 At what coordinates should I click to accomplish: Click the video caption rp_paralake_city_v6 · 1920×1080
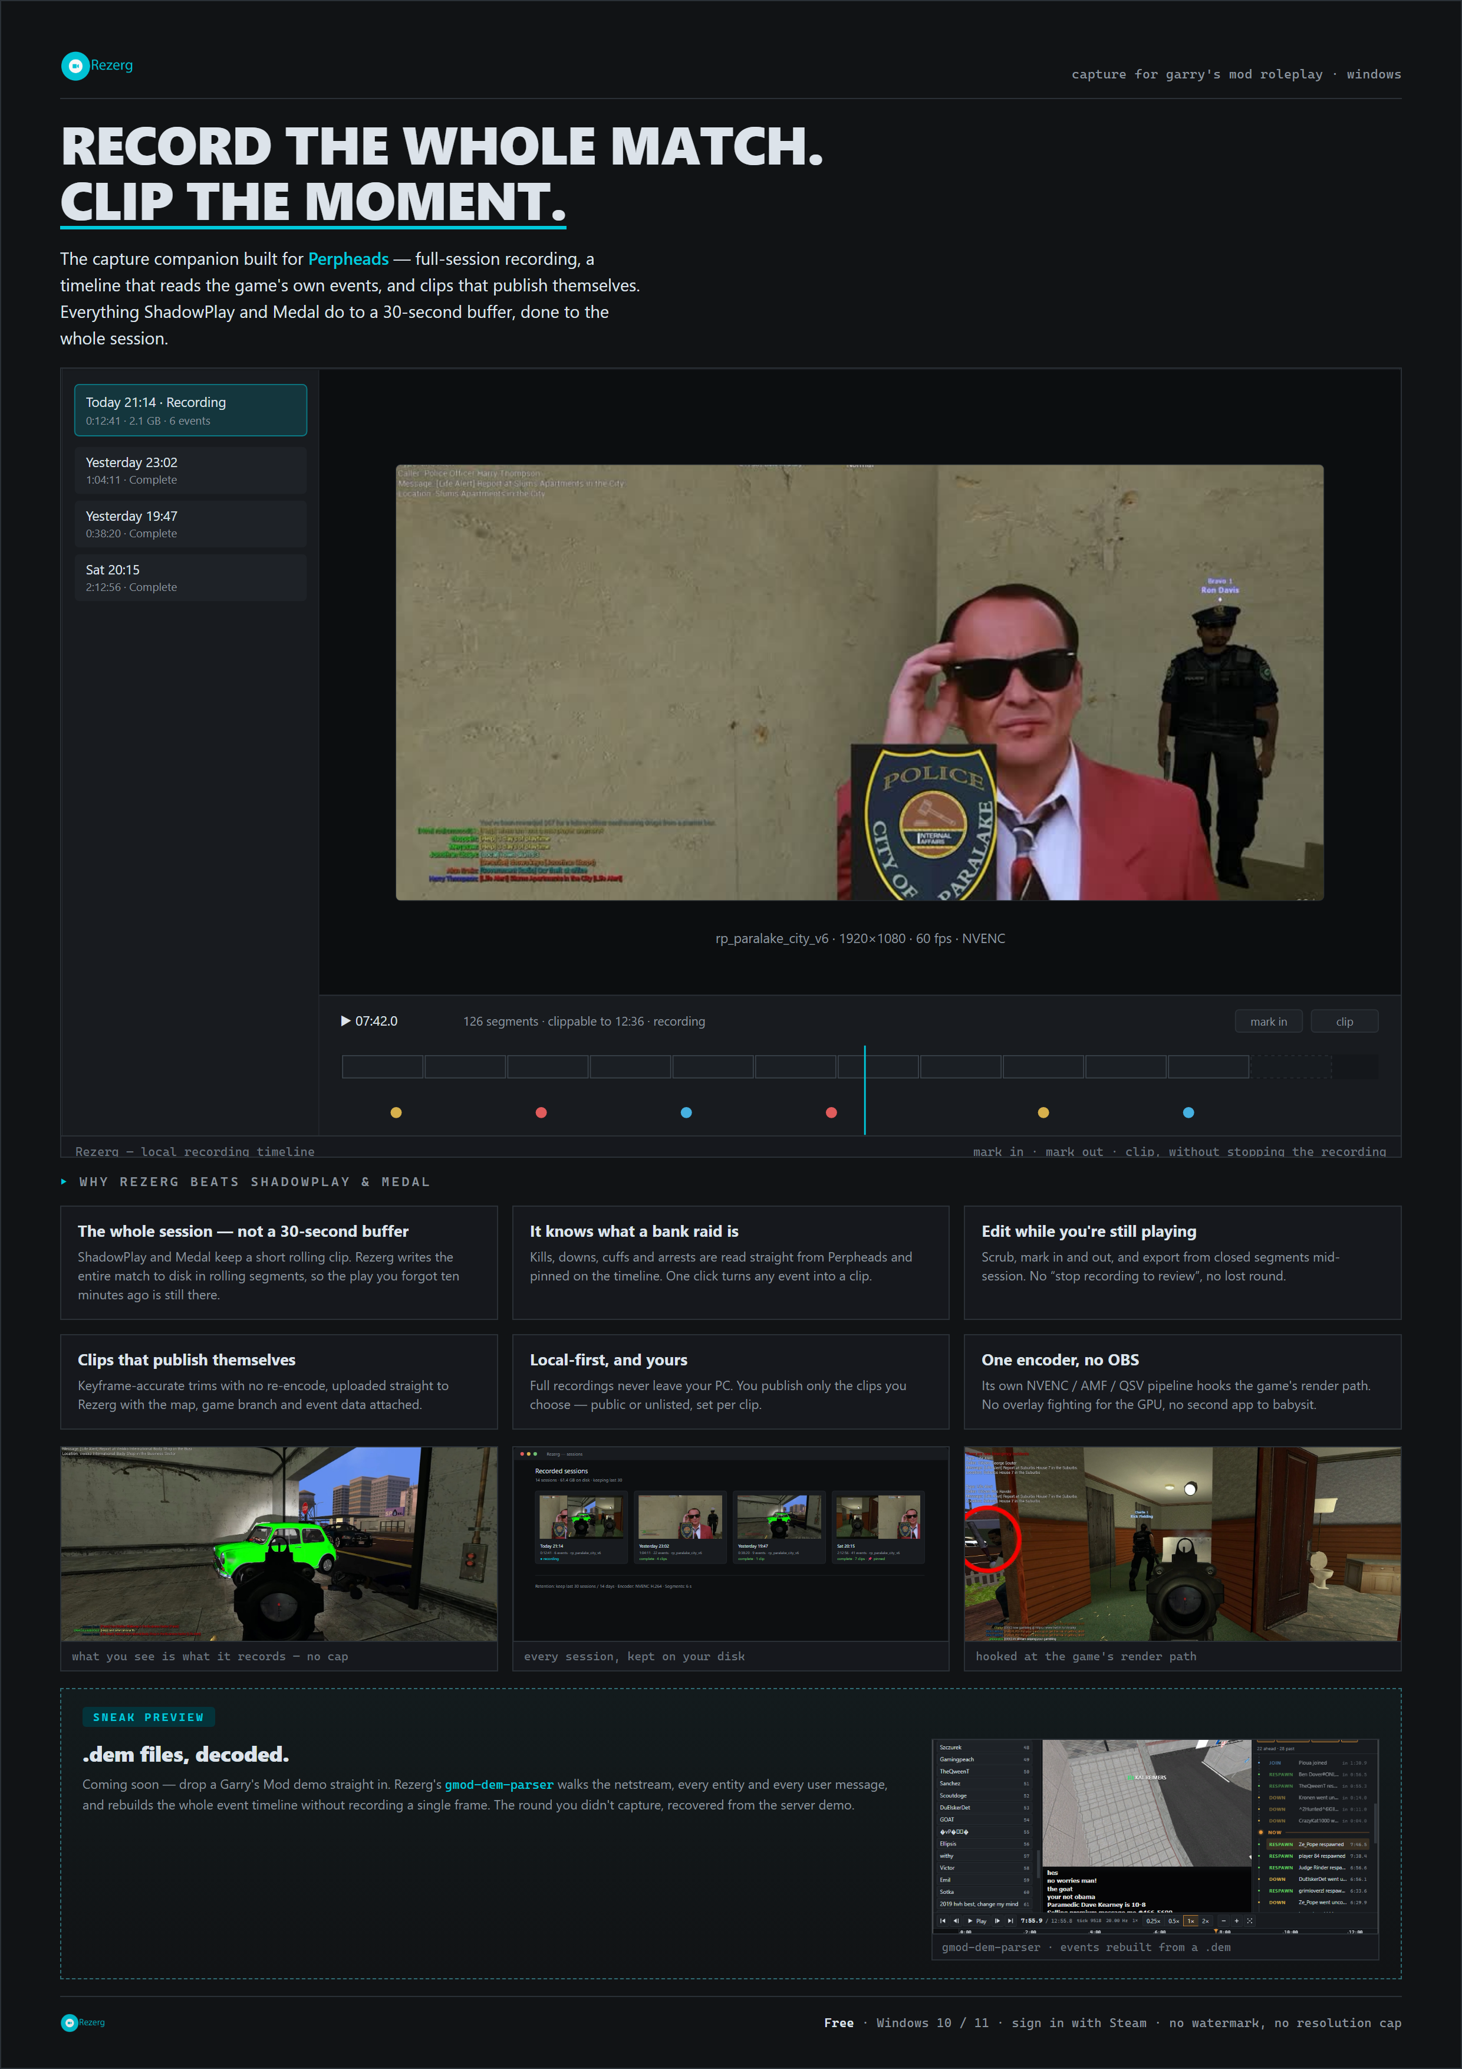(860, 938)
